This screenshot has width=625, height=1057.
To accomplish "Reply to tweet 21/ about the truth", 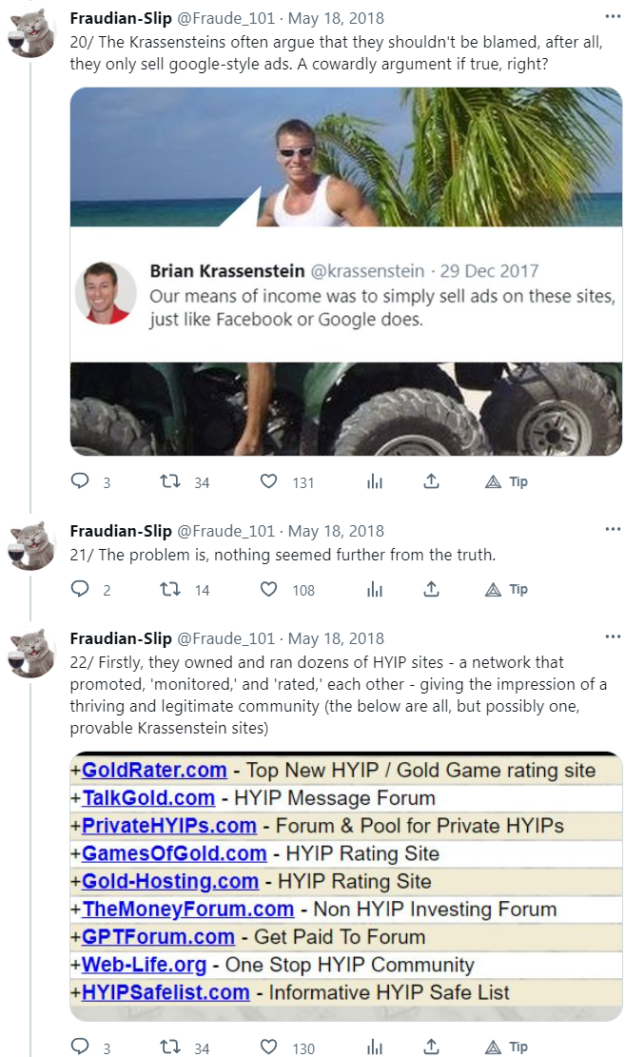I will click(x=80, y=589).
